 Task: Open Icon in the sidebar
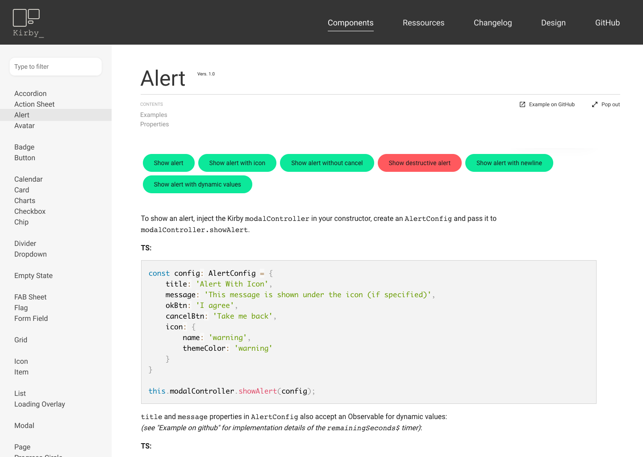tap(21, 361)
